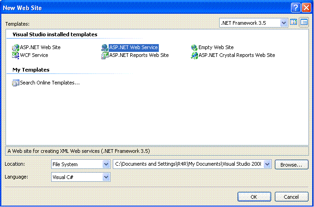Click the Browse... button
Image resolution: width=314 pixels, height=207 pixels.
click(291, 165)
